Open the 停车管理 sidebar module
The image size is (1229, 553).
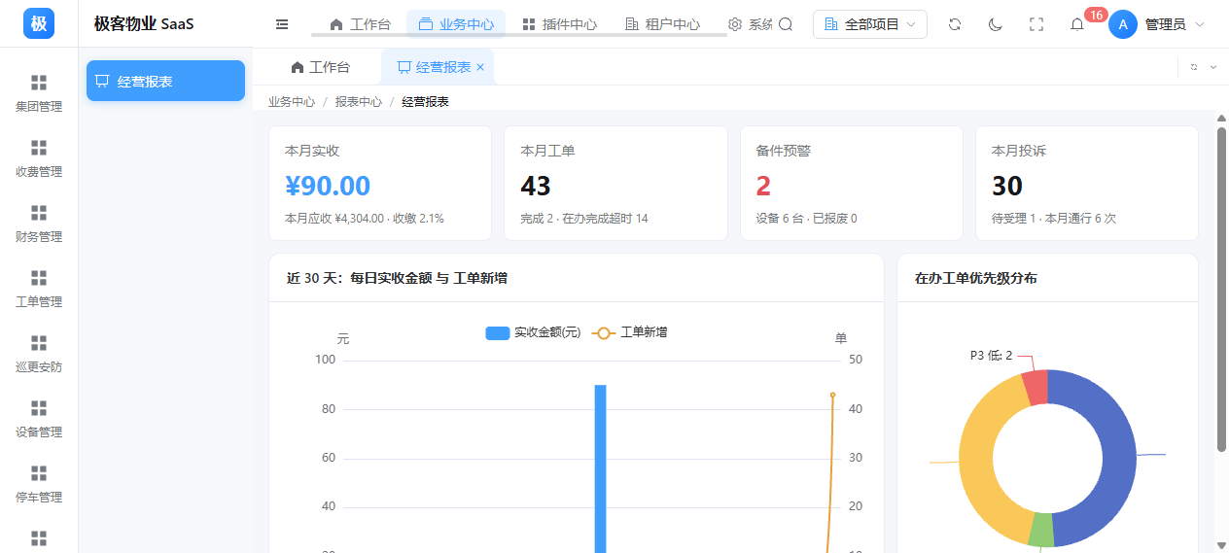[x=39, y=485]
